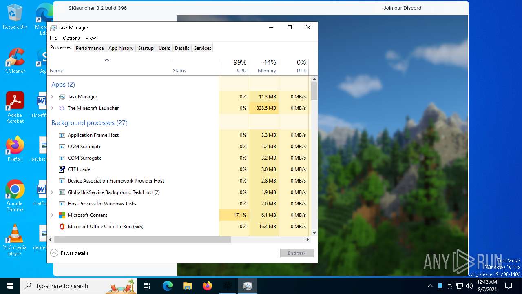Click the Task Manager app row icon

point(62,97)
